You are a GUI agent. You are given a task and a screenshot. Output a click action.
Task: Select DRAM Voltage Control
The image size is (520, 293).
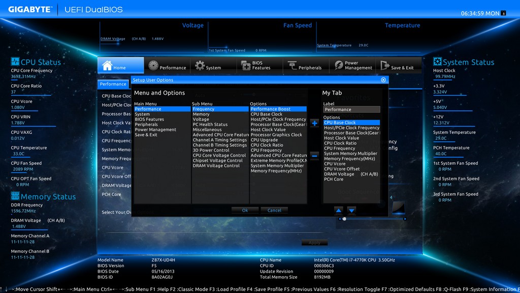220,166
